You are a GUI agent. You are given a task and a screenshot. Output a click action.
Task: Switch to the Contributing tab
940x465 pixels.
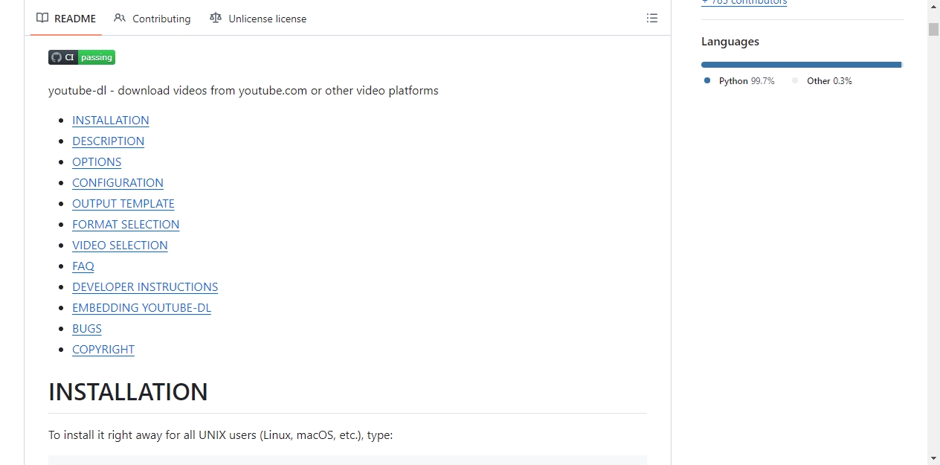[152, 19]
